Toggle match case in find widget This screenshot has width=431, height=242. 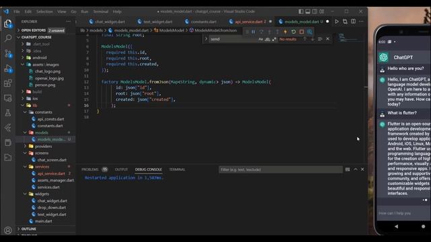[261, 39]
